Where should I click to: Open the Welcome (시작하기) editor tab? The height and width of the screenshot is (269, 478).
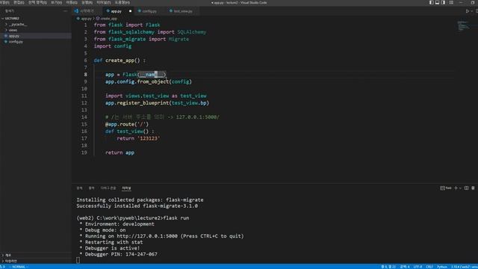(x=87, y=11)
